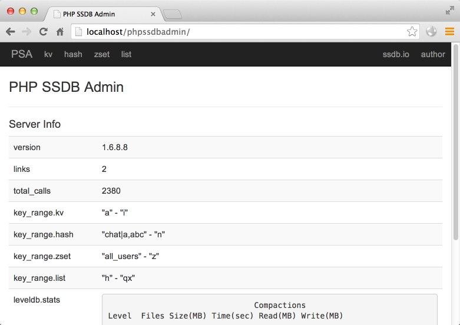Screen dimensions: 460x325
Task: Click the browser forward arrow
Action: (27, 32)
